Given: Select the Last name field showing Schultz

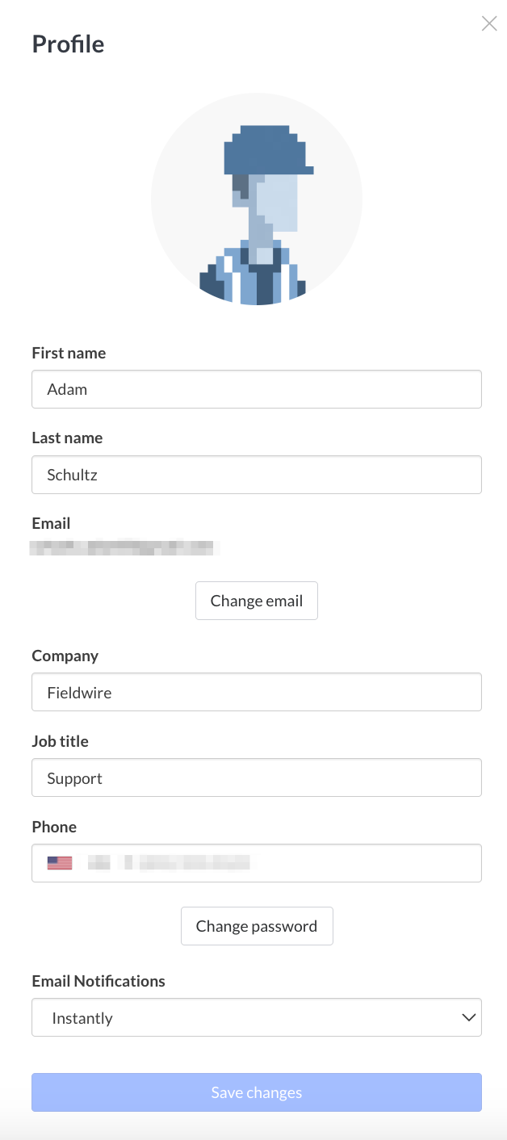Looking at the screenshot, I should coord(257,475).
